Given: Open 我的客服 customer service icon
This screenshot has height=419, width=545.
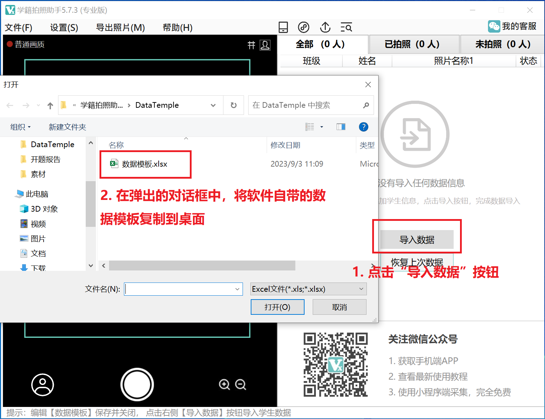Looking at the screenshot, I should click(494, 26).
